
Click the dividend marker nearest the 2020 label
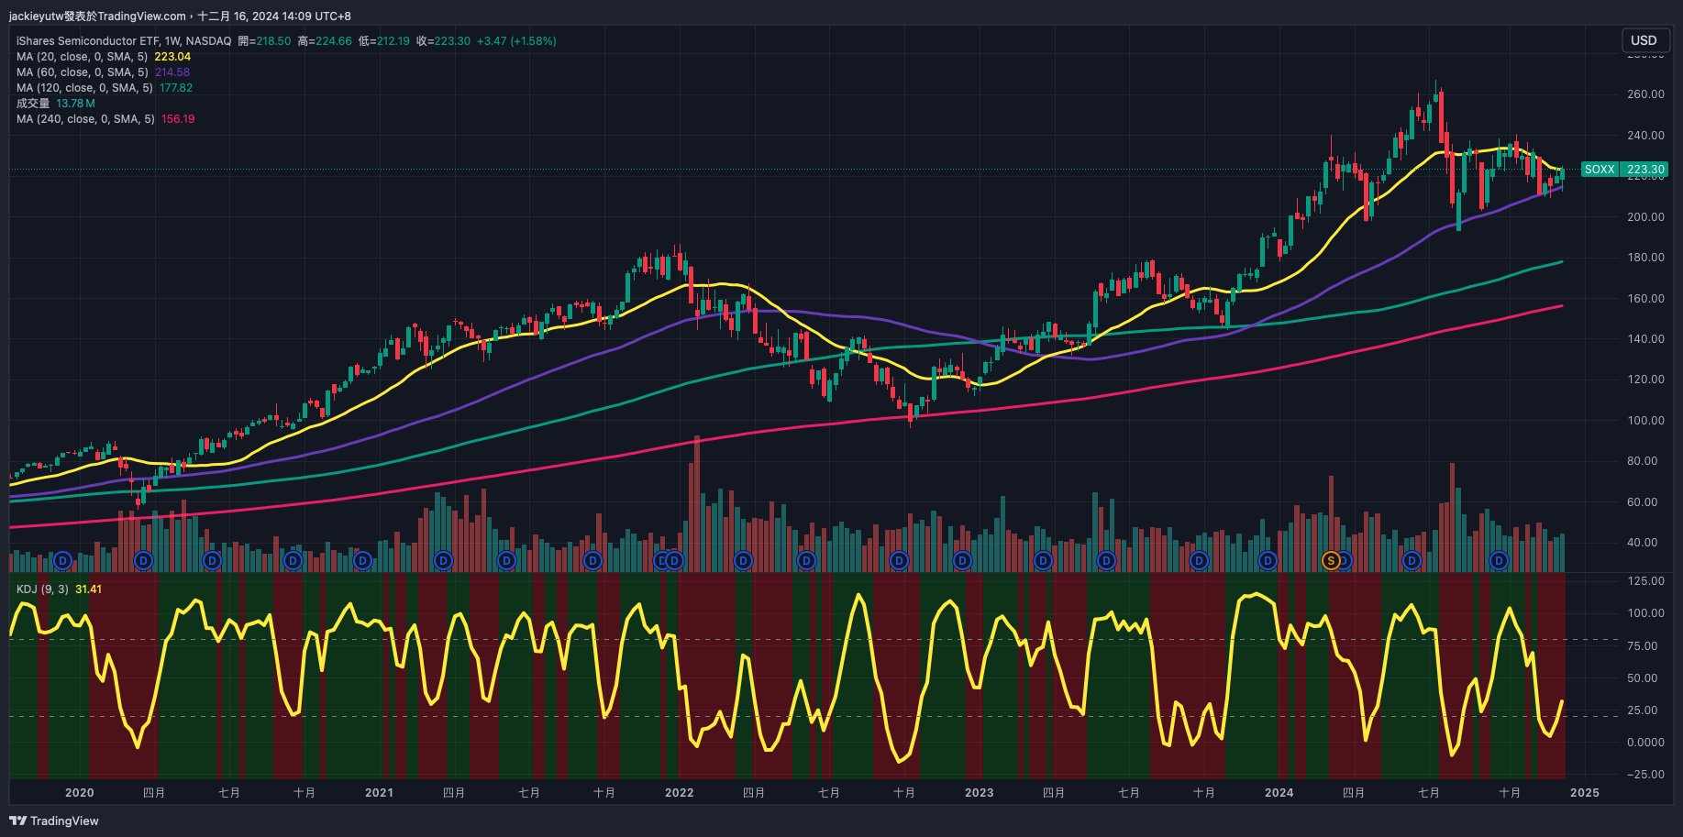62,560
